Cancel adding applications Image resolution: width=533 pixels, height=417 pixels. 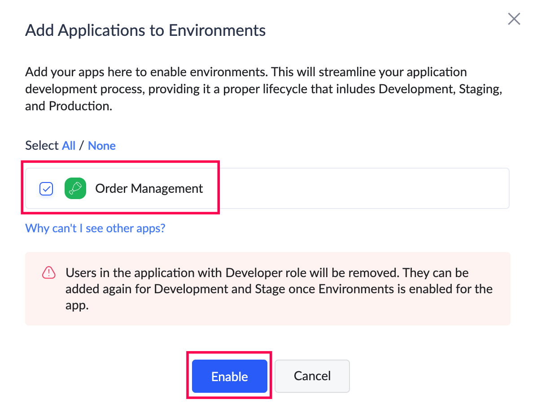312,376
